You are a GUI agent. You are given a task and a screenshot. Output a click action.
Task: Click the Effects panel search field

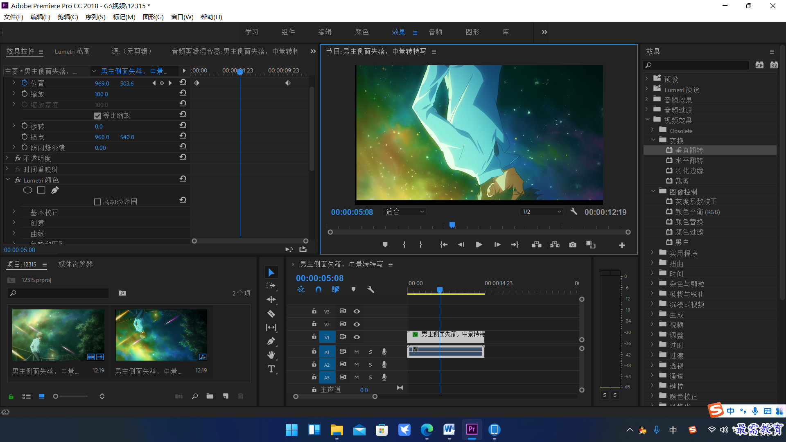(x=696, y=65)
